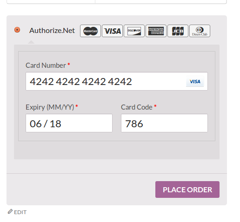
Task: Click the EDIT link
Action: 20,212
